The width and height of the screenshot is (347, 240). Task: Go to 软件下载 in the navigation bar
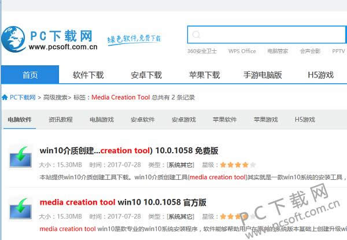click(x=88, y=75)
